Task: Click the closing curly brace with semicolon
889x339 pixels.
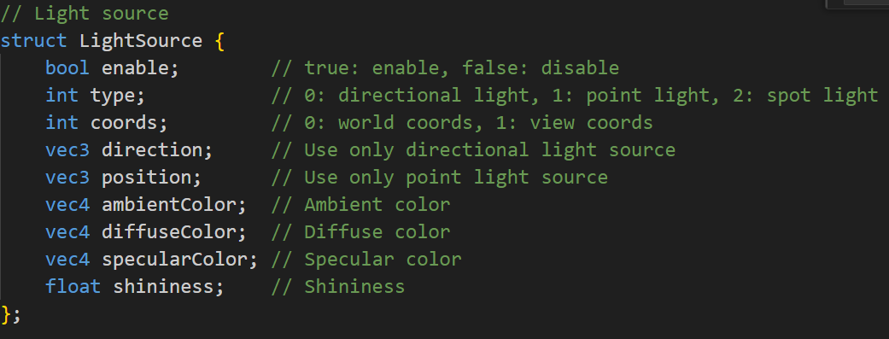Action: tap(11, 313)
